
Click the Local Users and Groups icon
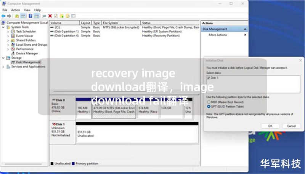pos(13,45)
